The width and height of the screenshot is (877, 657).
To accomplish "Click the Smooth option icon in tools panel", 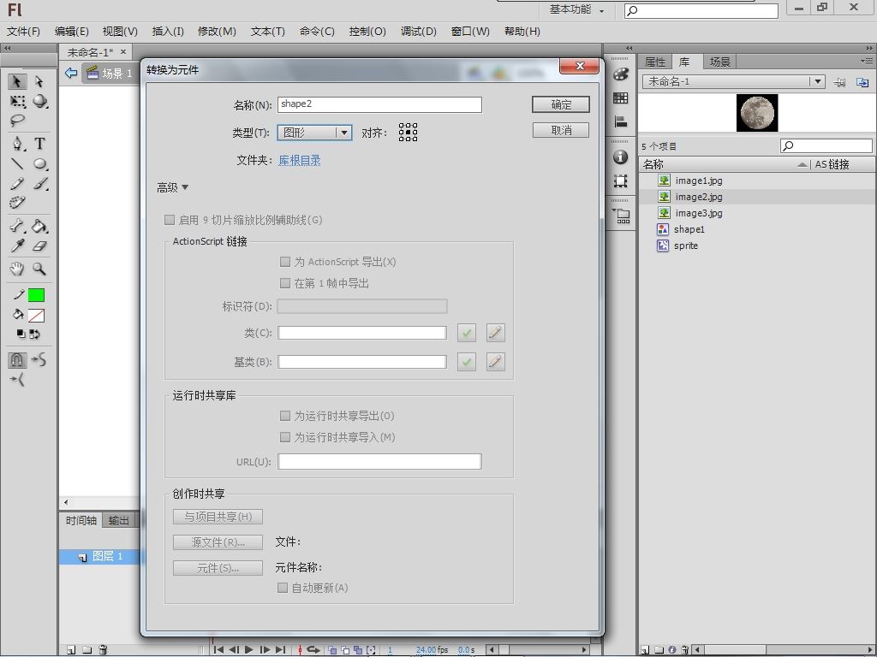I will pyautogui.click(x=39, y=360).
